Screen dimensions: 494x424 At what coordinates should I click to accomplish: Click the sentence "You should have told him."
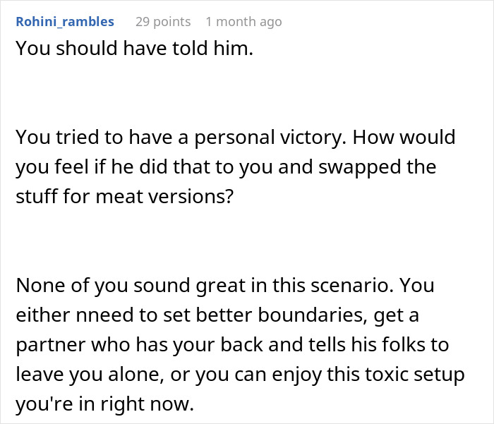pos(133,49)
